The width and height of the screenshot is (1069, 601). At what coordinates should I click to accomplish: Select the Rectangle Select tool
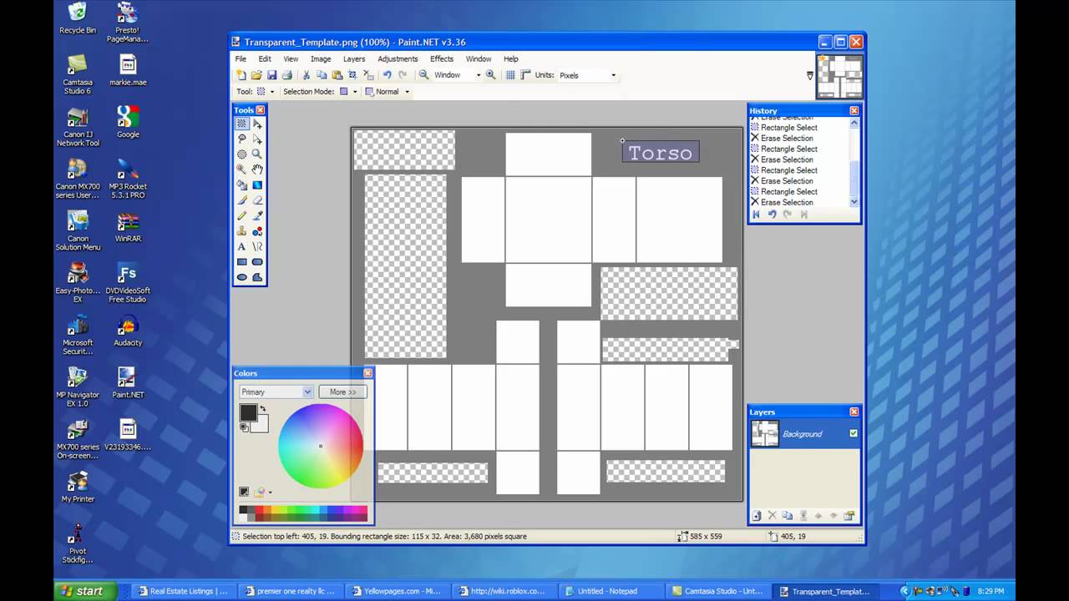(241, 124)
